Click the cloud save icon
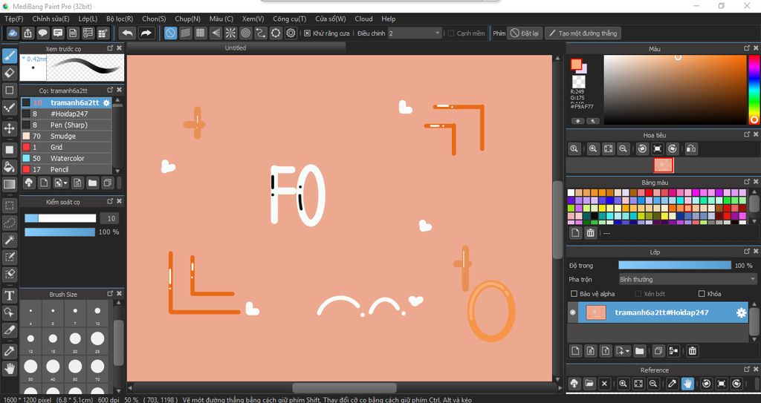This screenshot has width=761, height=403. click(x=13, y=33)
